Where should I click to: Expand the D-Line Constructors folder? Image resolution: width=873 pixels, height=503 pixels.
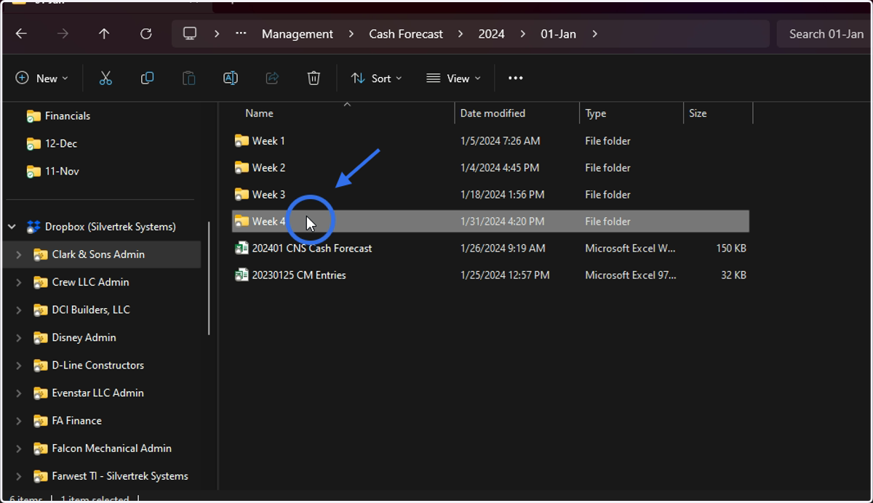click(19, 365)
